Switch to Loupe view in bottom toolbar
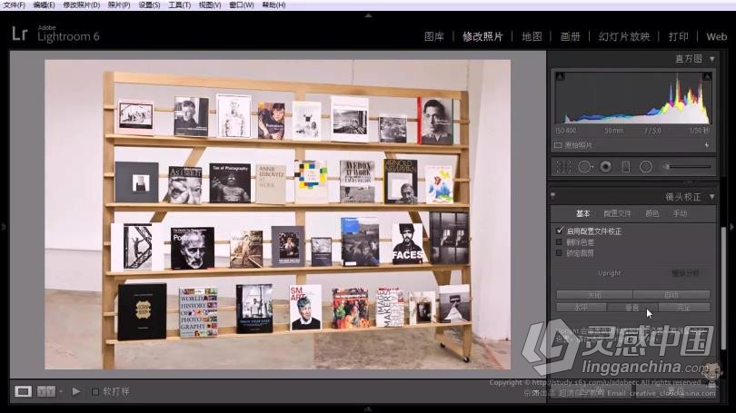 23,391
